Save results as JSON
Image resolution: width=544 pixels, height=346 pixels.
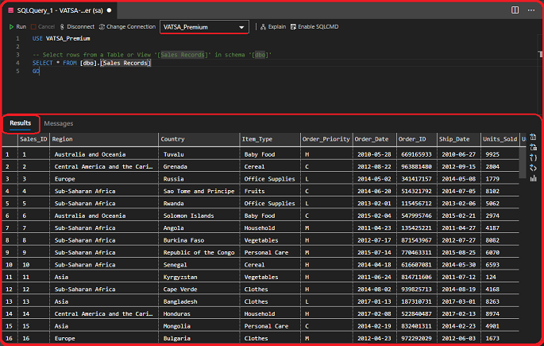[x=533, y=157]
